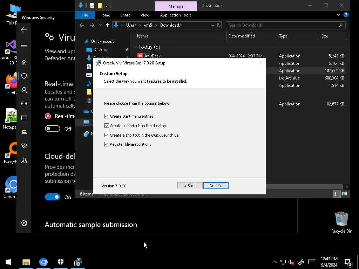
Task: Click muted volume icon in tray
Action: click(x=291, y=262)
